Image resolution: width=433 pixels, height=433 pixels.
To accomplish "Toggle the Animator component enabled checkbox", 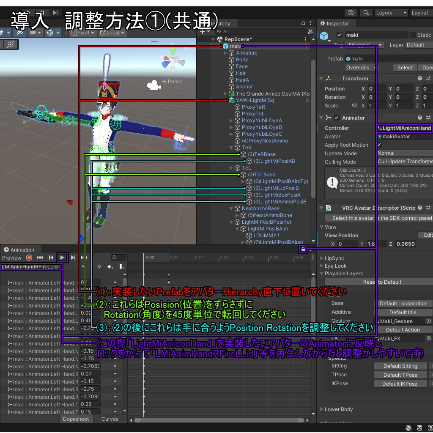I will [x=336, y=118].
